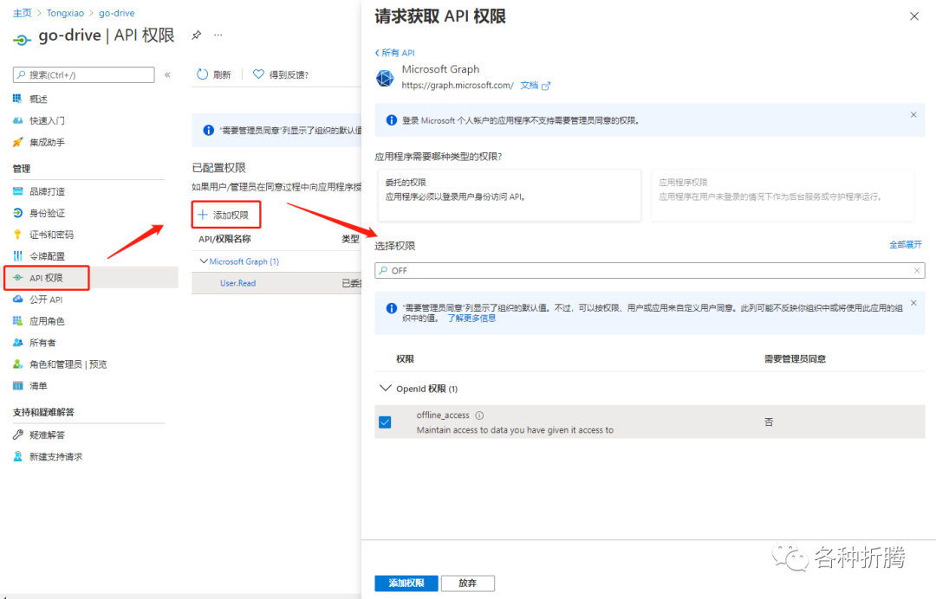This screenshot has height=599, width=936.
Task: Select API 权限 in the sidebar
Action: [x=47, y=278]
